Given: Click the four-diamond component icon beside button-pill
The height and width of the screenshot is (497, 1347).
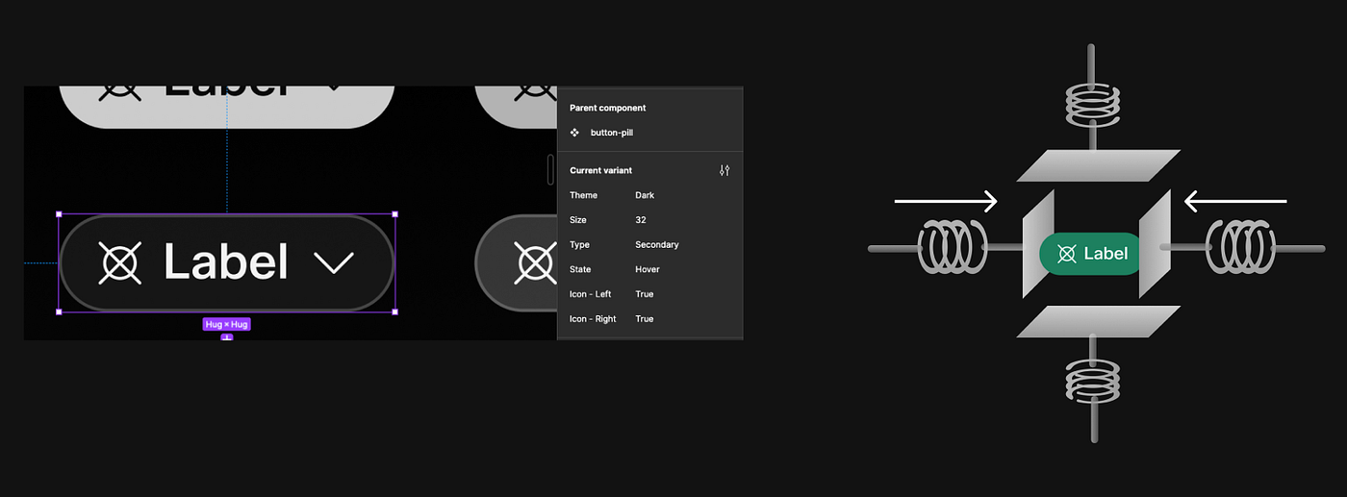Looking at the screenshot, I should coord(574,133).
